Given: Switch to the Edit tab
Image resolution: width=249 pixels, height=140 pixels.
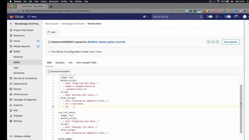Looking at the screenshot, I should tap(49, 63).
